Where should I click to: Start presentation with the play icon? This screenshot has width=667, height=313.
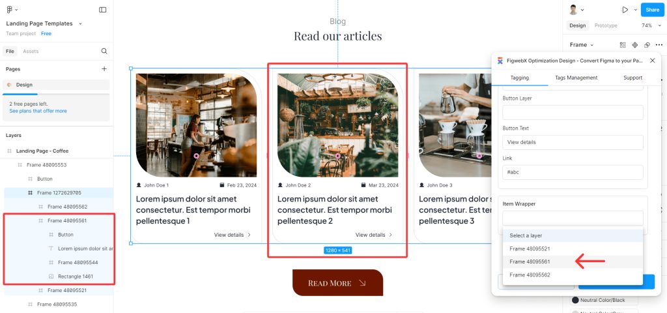click(x=625, y=9)
